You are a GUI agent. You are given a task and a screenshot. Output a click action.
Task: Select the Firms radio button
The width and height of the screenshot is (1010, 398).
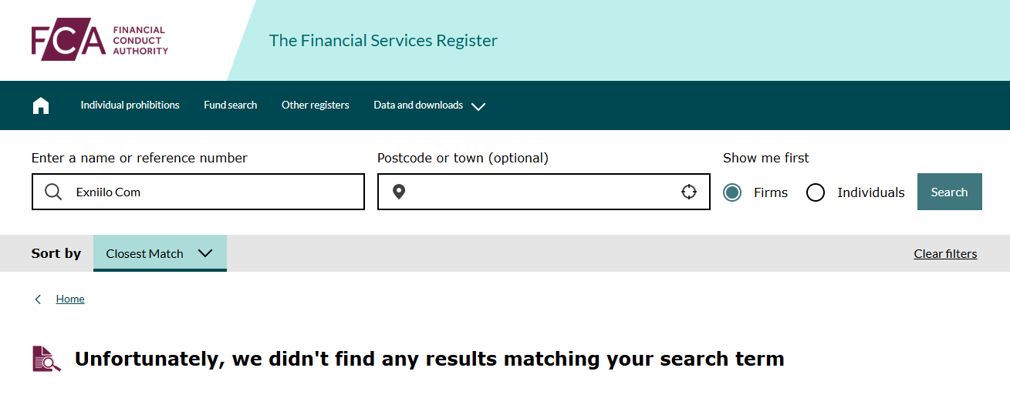tap(732, 192)
